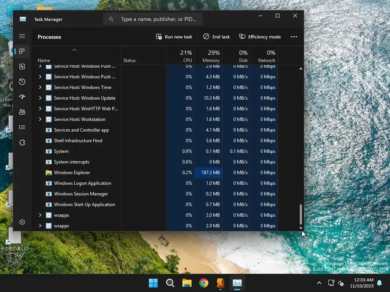Sort by the Disk column header
This screenshot has width=390, height=292.
(x=236, y=56)
